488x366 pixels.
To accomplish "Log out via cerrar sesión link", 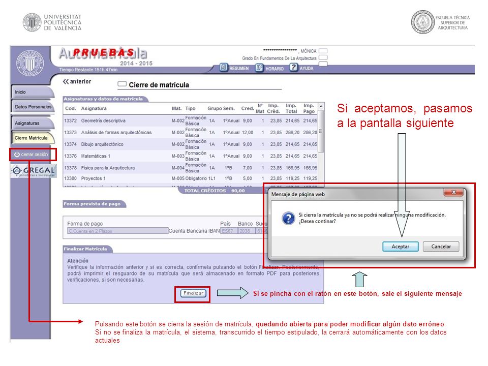I will click(x=35, y=155).
